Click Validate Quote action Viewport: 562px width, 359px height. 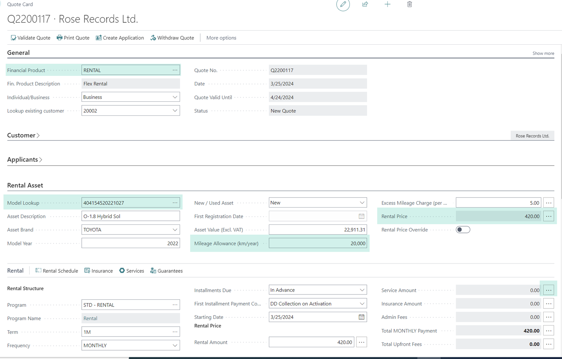(30, 38)
